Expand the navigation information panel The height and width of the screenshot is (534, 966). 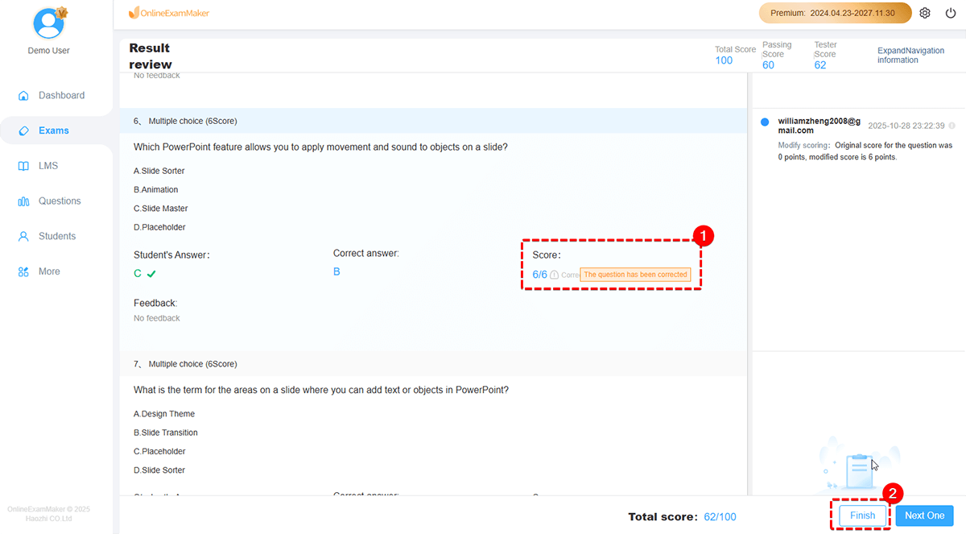[910, 55]
